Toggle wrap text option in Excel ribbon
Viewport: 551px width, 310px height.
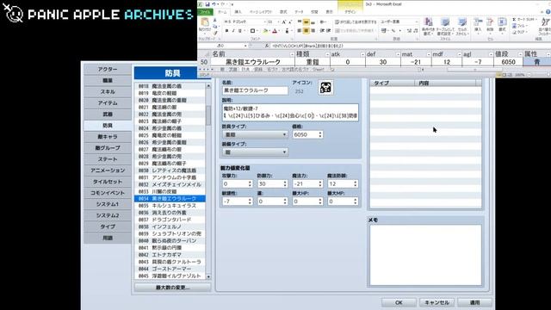pos(356,22)
